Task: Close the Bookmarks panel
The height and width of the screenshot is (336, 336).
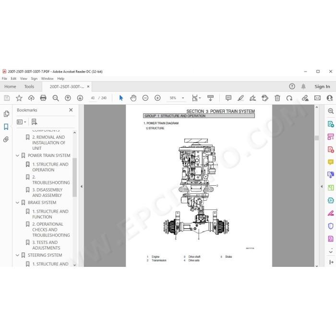Action: click(71, 110)
